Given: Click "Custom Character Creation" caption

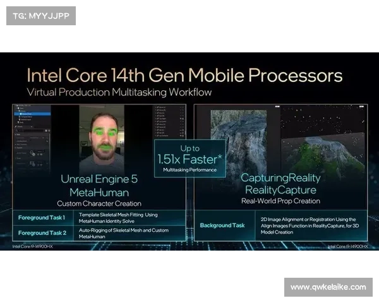Looking at the screenshot, I should tap(99, 203).
